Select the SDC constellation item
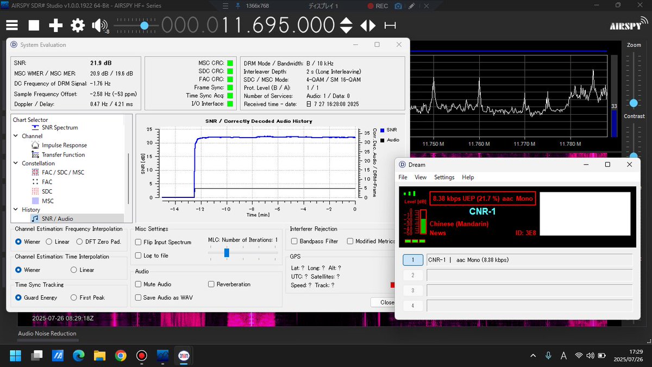 (x=47, y=191)
